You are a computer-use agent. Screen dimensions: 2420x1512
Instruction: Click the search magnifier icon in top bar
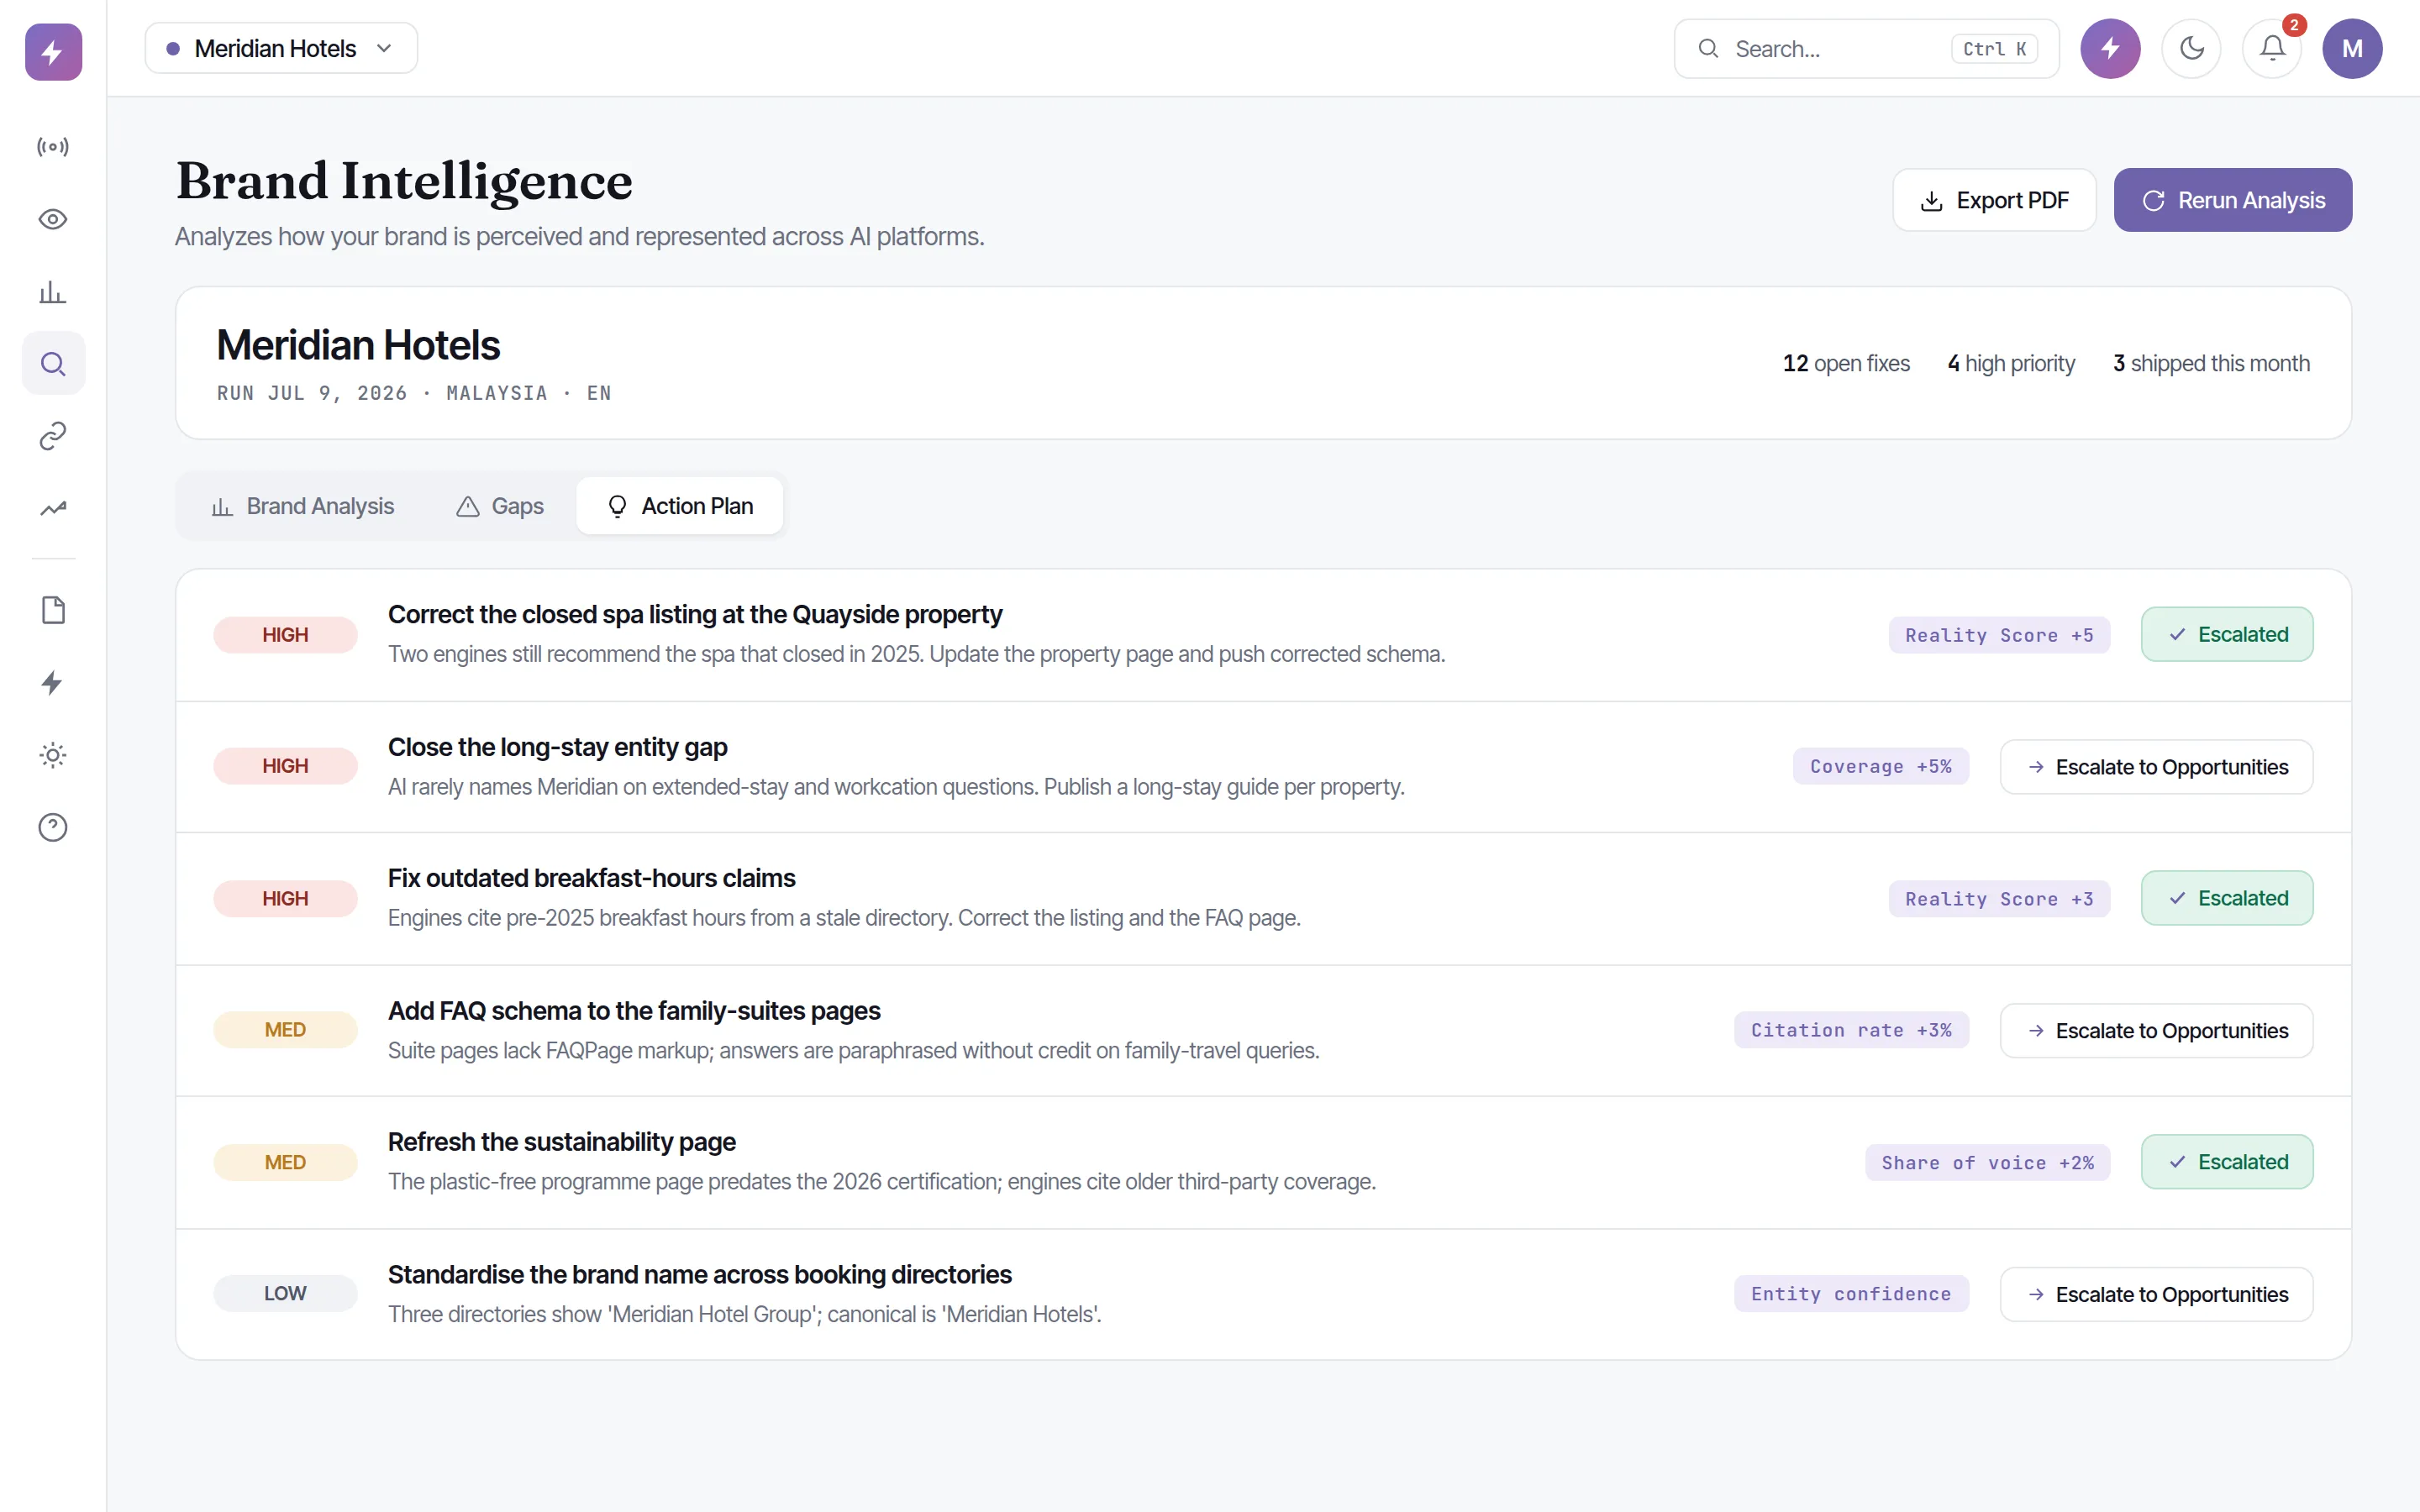(1709, 48)
